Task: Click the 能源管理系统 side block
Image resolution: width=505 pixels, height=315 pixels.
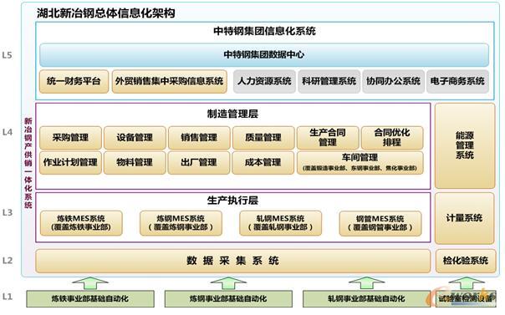Action: [x=465, y=145]
